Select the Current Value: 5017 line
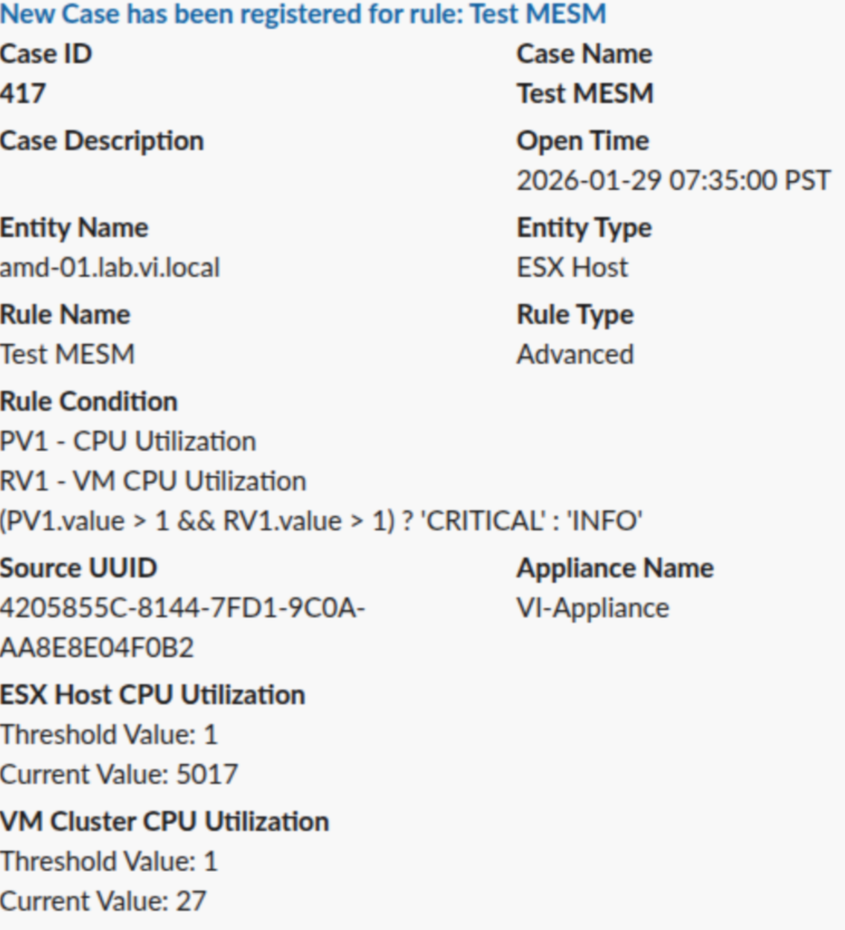 119,775
